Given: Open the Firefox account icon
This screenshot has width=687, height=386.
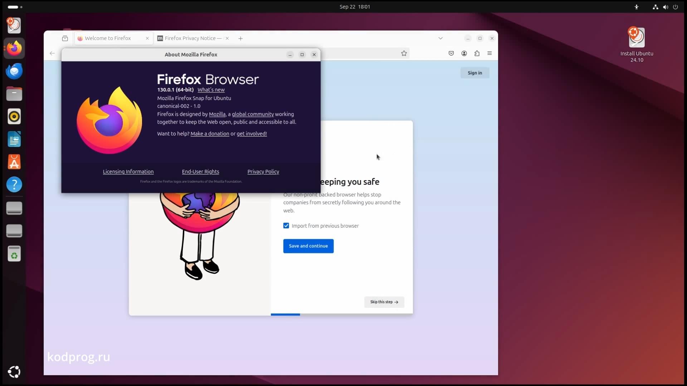Looking at the screenshot, I should [x=464, y=53].
